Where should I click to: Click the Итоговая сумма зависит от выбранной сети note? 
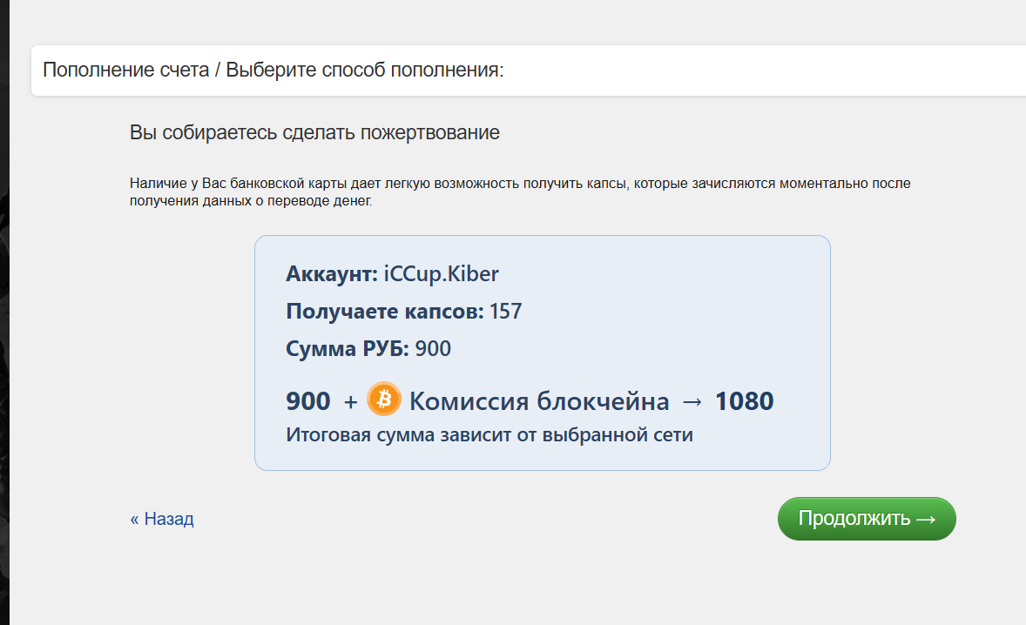489,434
